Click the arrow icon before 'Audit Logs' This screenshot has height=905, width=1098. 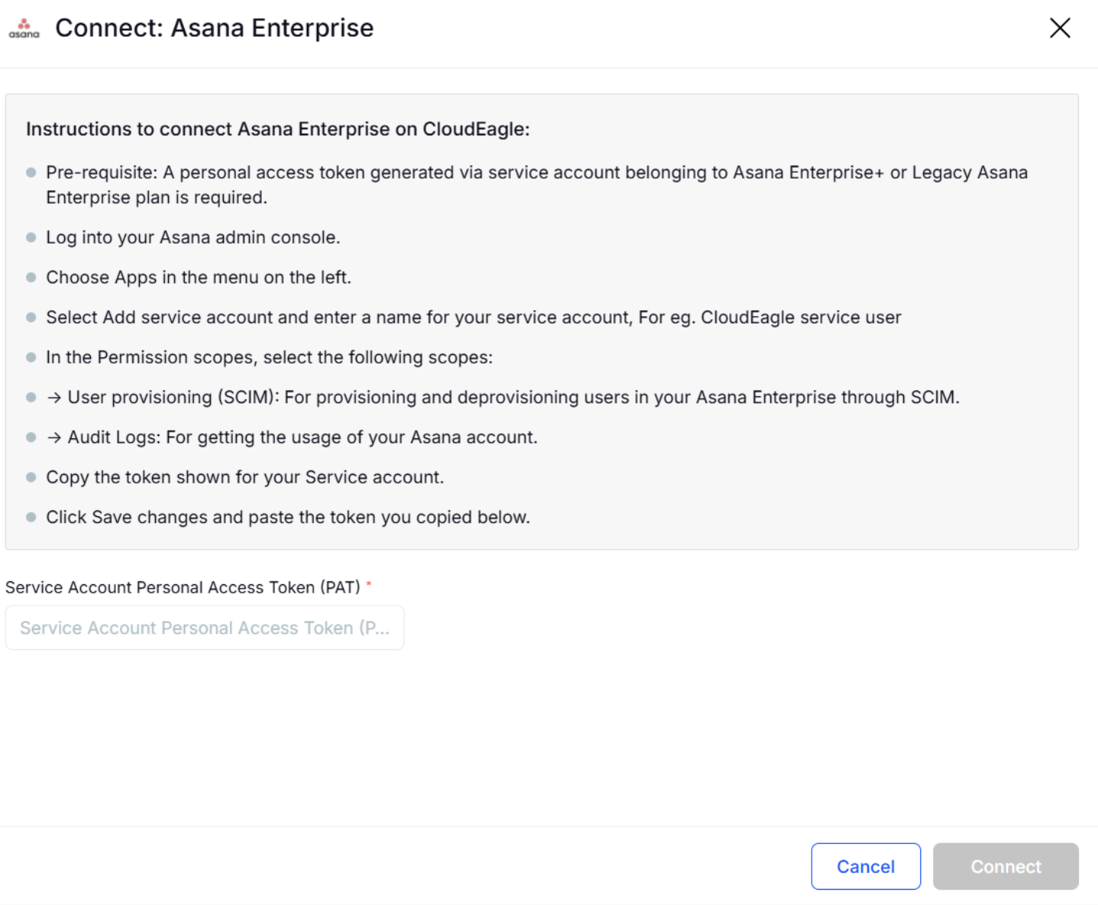tap(53, 437)
